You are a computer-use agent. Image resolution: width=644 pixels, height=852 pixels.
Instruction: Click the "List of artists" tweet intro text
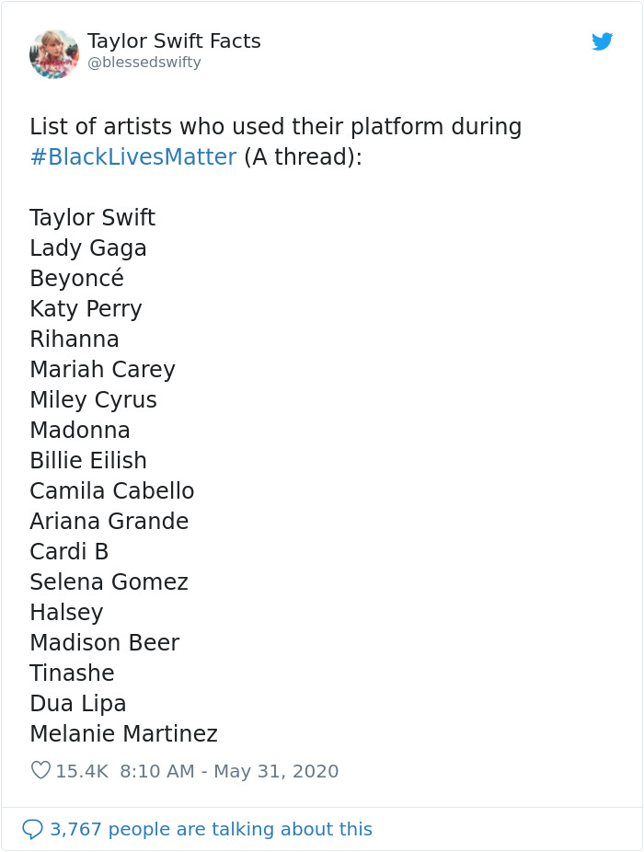click(x=275, y=127)
